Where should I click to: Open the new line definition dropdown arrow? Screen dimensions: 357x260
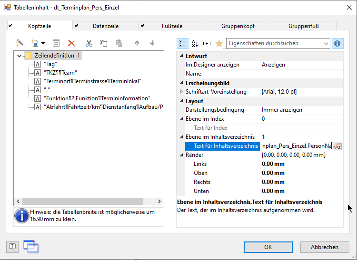pos(43,43)
